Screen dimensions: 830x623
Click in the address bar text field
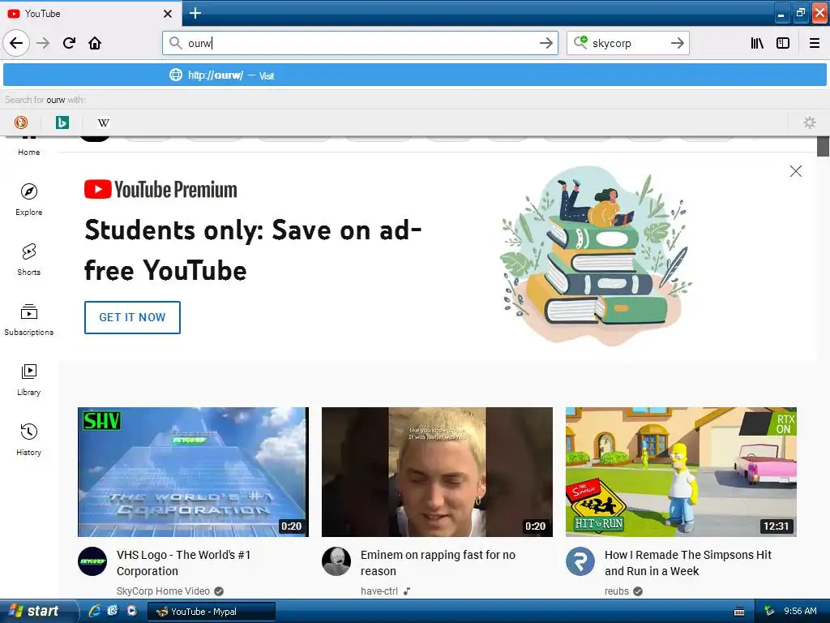pos(360,43)
